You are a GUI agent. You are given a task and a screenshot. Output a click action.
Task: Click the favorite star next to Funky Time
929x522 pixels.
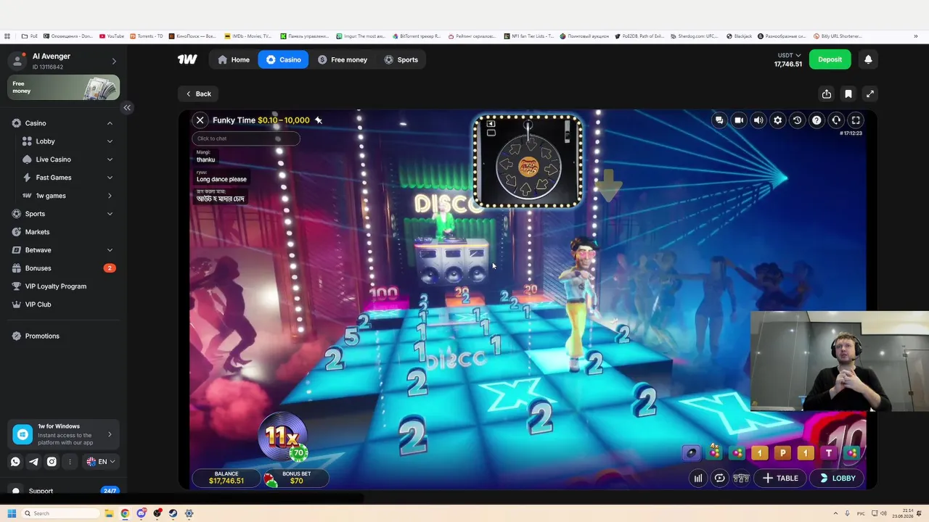pos(319,120)
